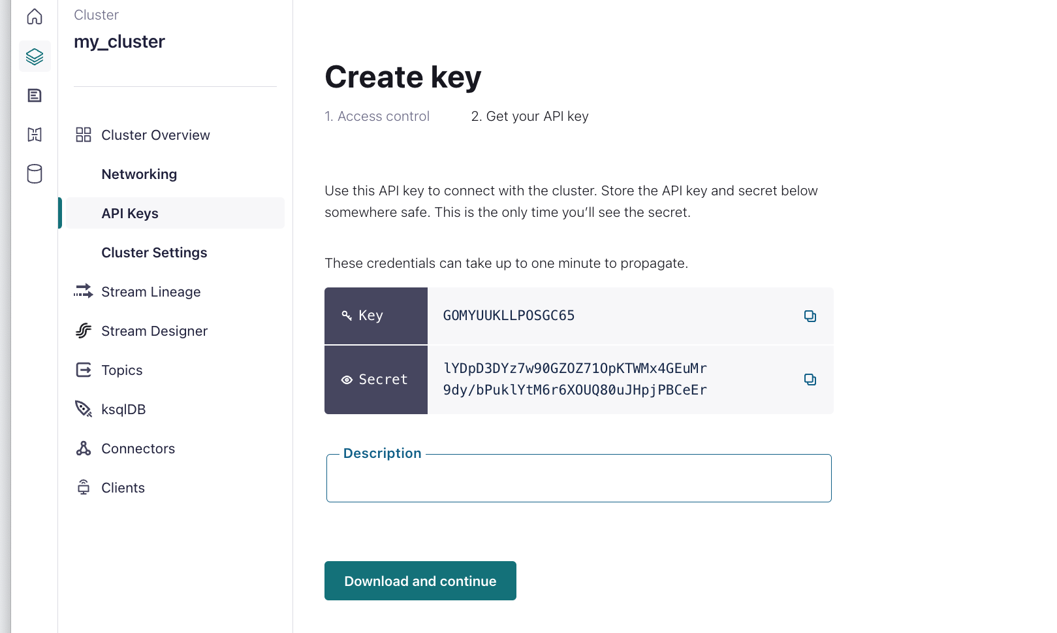
Task: Click the Cluster Overview grid icon
Action: coord(84,135)
